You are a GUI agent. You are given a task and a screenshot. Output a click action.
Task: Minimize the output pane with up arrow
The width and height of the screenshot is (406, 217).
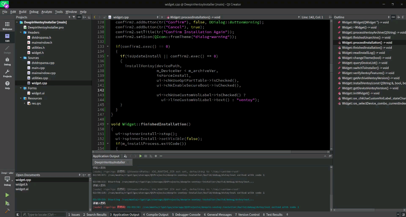(325, 156)
